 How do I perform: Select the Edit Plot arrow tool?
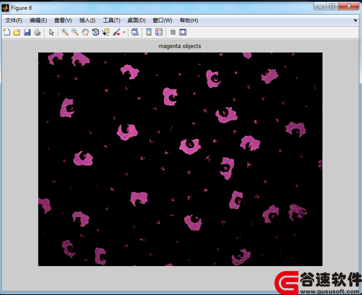[x=52, y=32]
